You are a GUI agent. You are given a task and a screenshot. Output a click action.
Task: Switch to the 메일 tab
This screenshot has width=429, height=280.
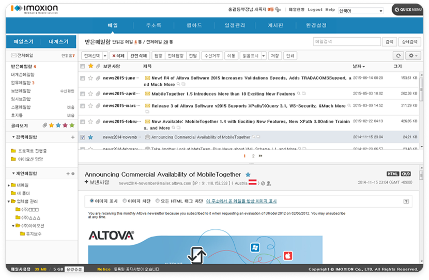click(x=113, y=25)
